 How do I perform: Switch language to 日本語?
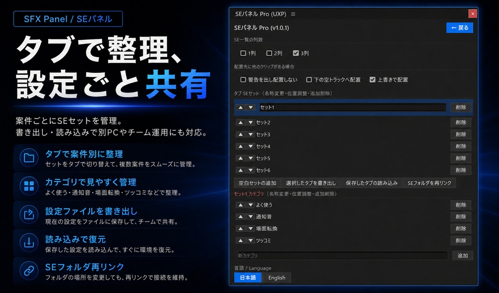248,278
